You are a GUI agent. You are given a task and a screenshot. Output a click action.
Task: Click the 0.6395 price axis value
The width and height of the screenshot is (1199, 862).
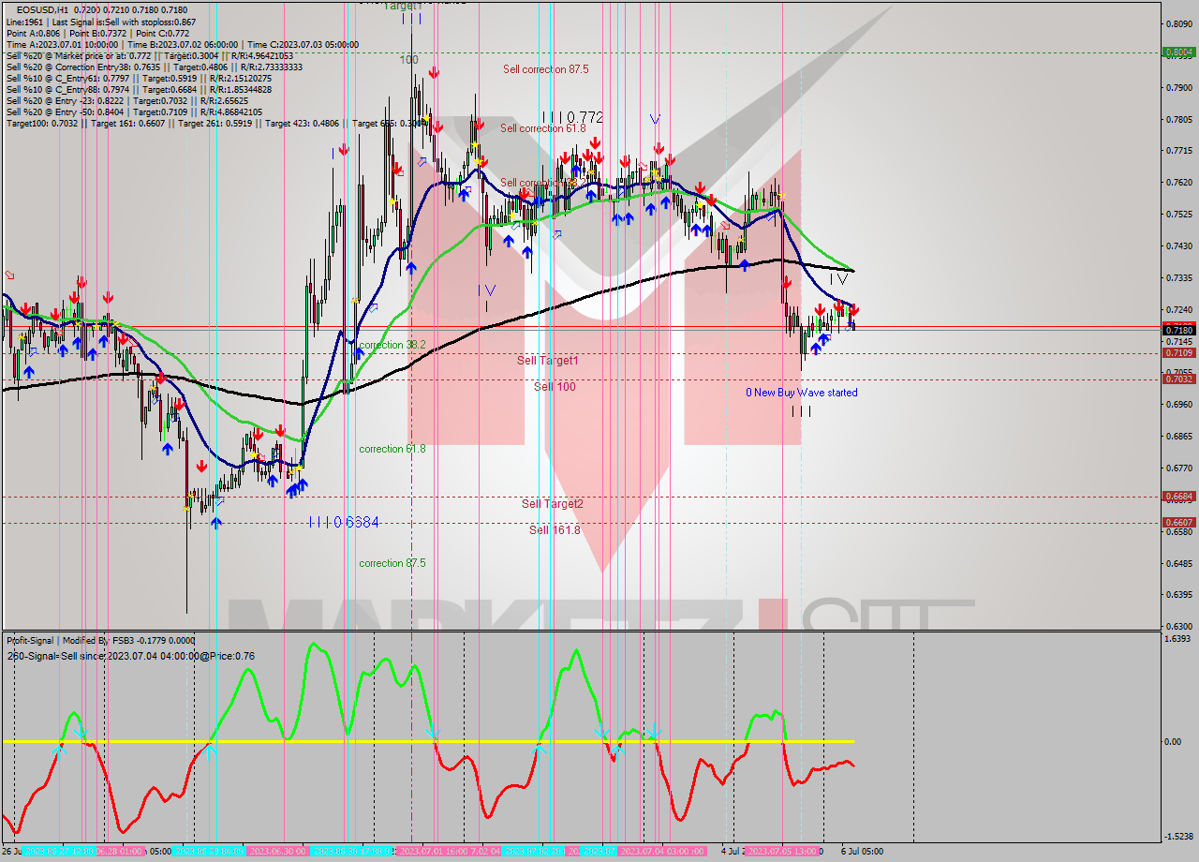[1178, 594]
